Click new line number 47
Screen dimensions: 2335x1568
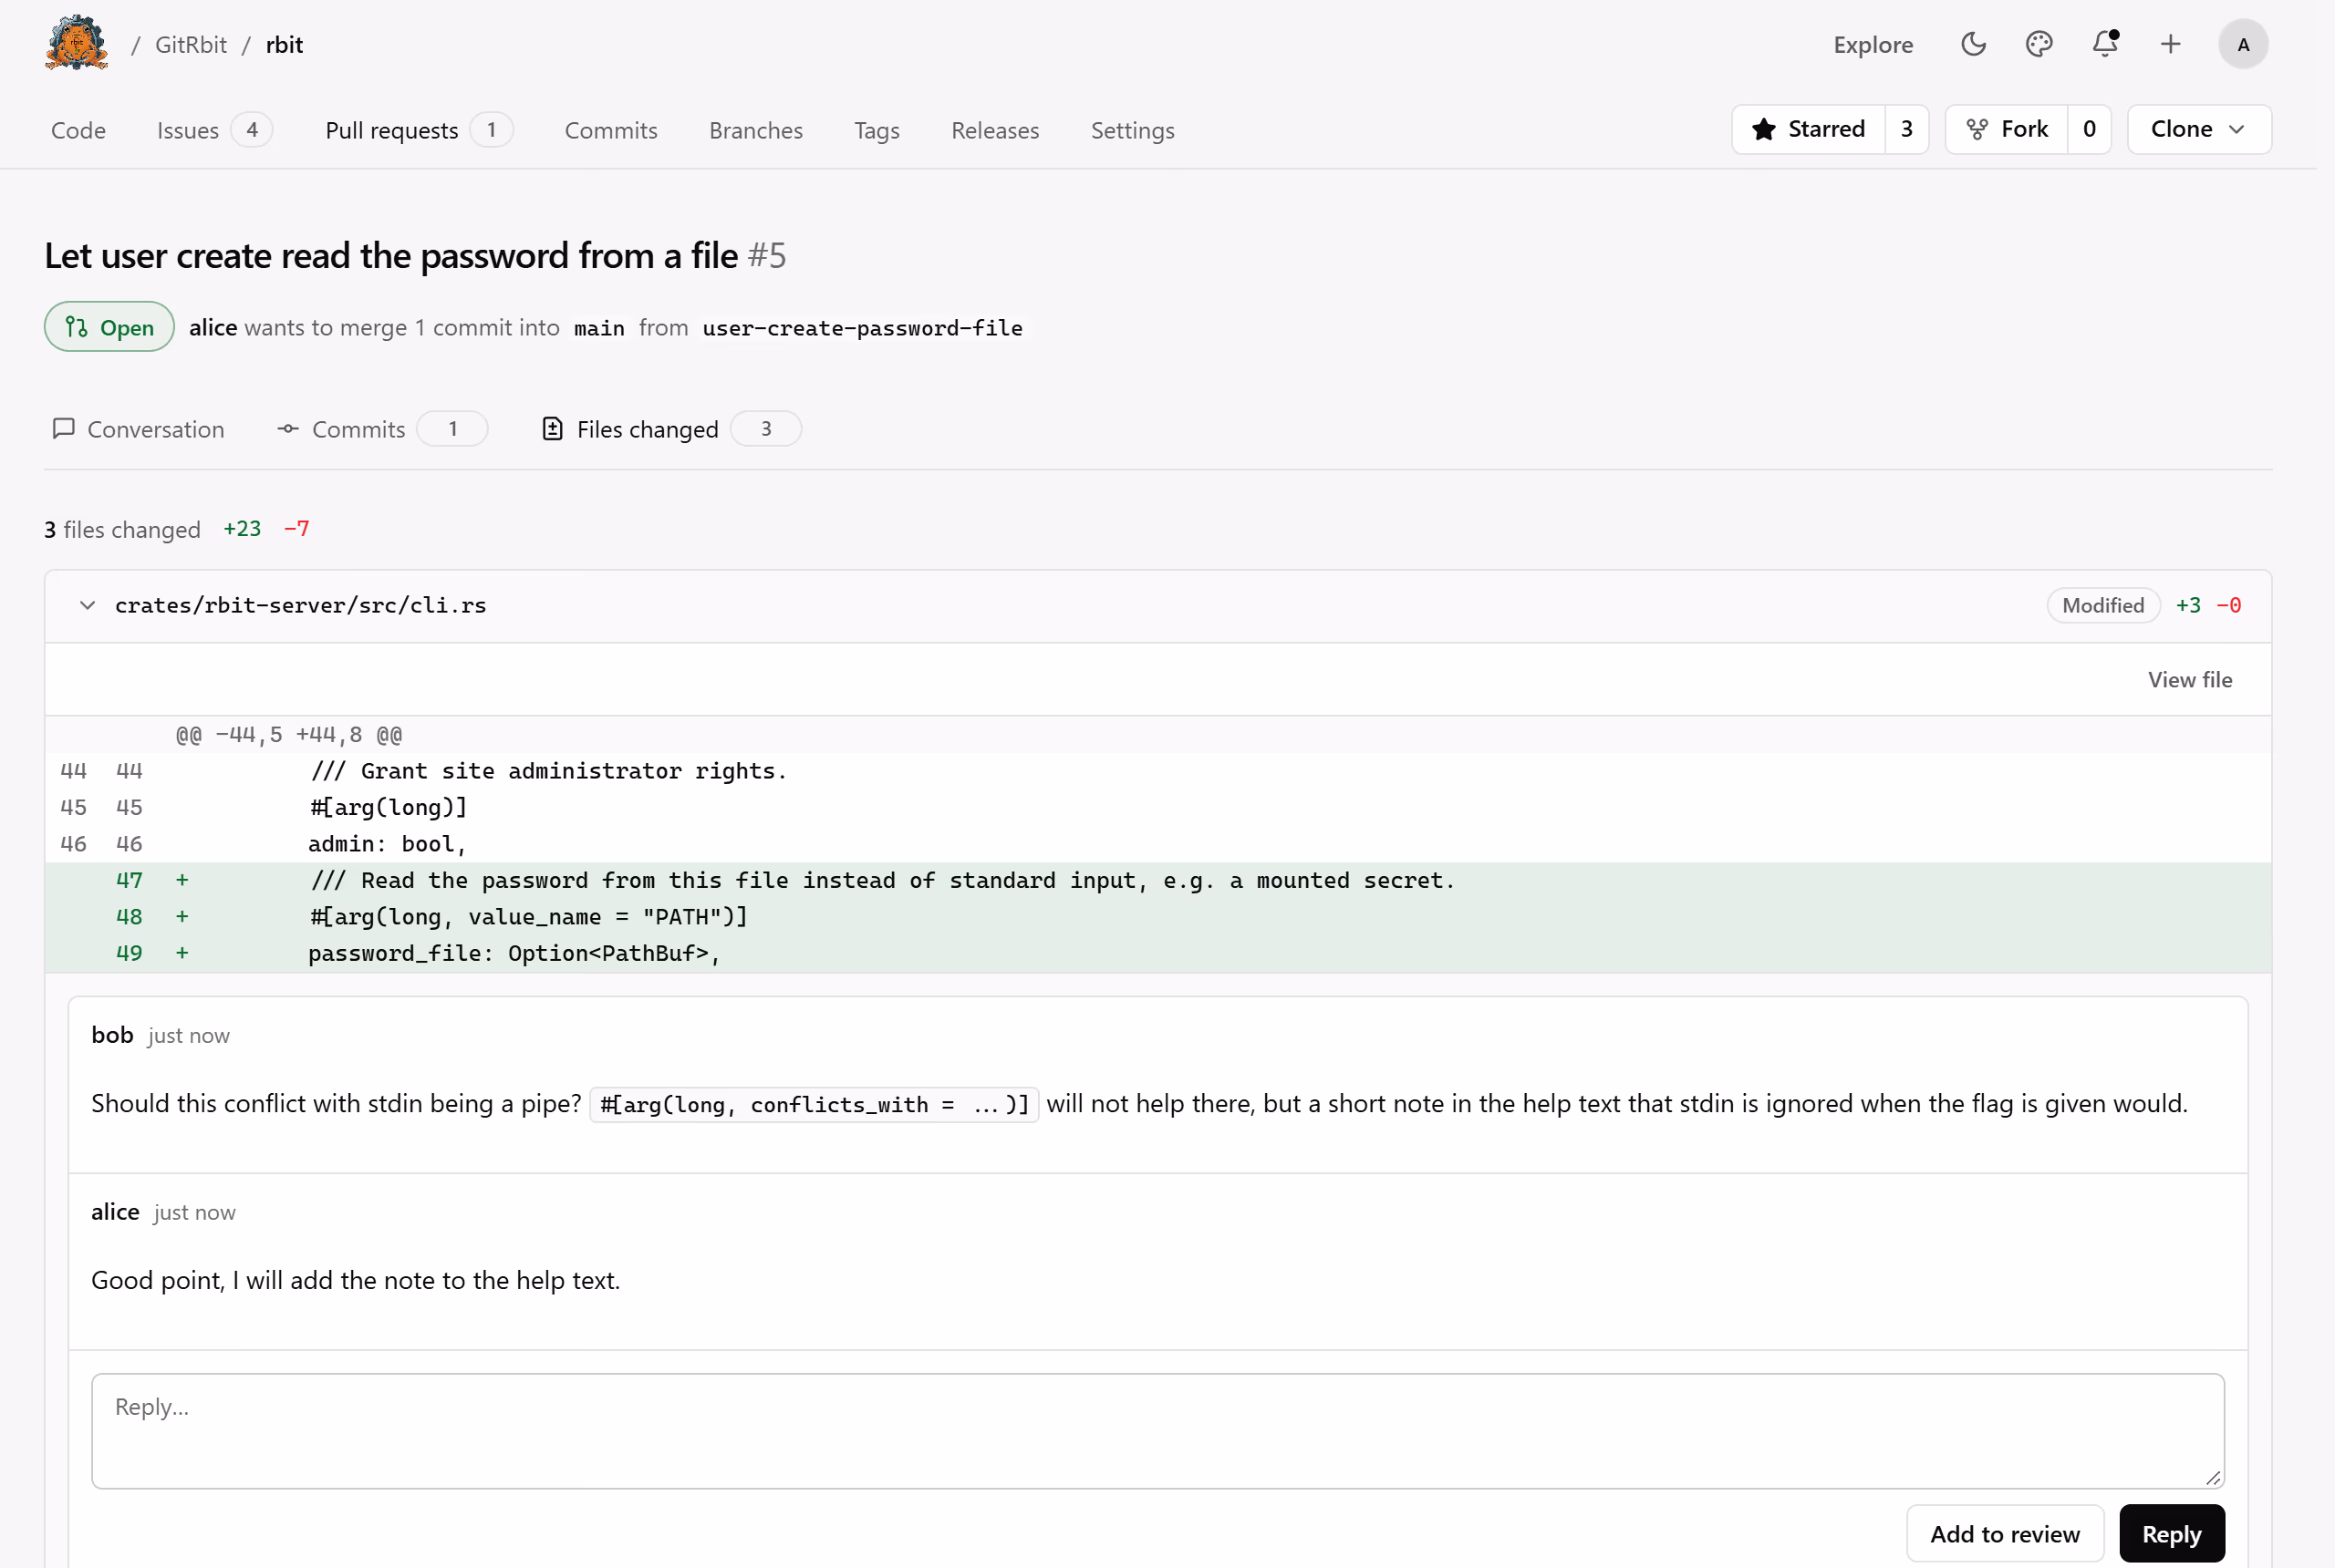[x=129, y=880]
